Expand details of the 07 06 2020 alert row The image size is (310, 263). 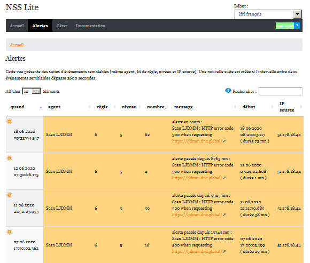point(9,232)
